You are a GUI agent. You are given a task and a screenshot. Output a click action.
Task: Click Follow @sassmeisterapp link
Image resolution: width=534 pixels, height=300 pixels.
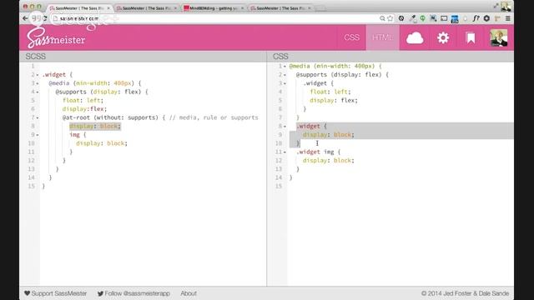tap(133, 293)
